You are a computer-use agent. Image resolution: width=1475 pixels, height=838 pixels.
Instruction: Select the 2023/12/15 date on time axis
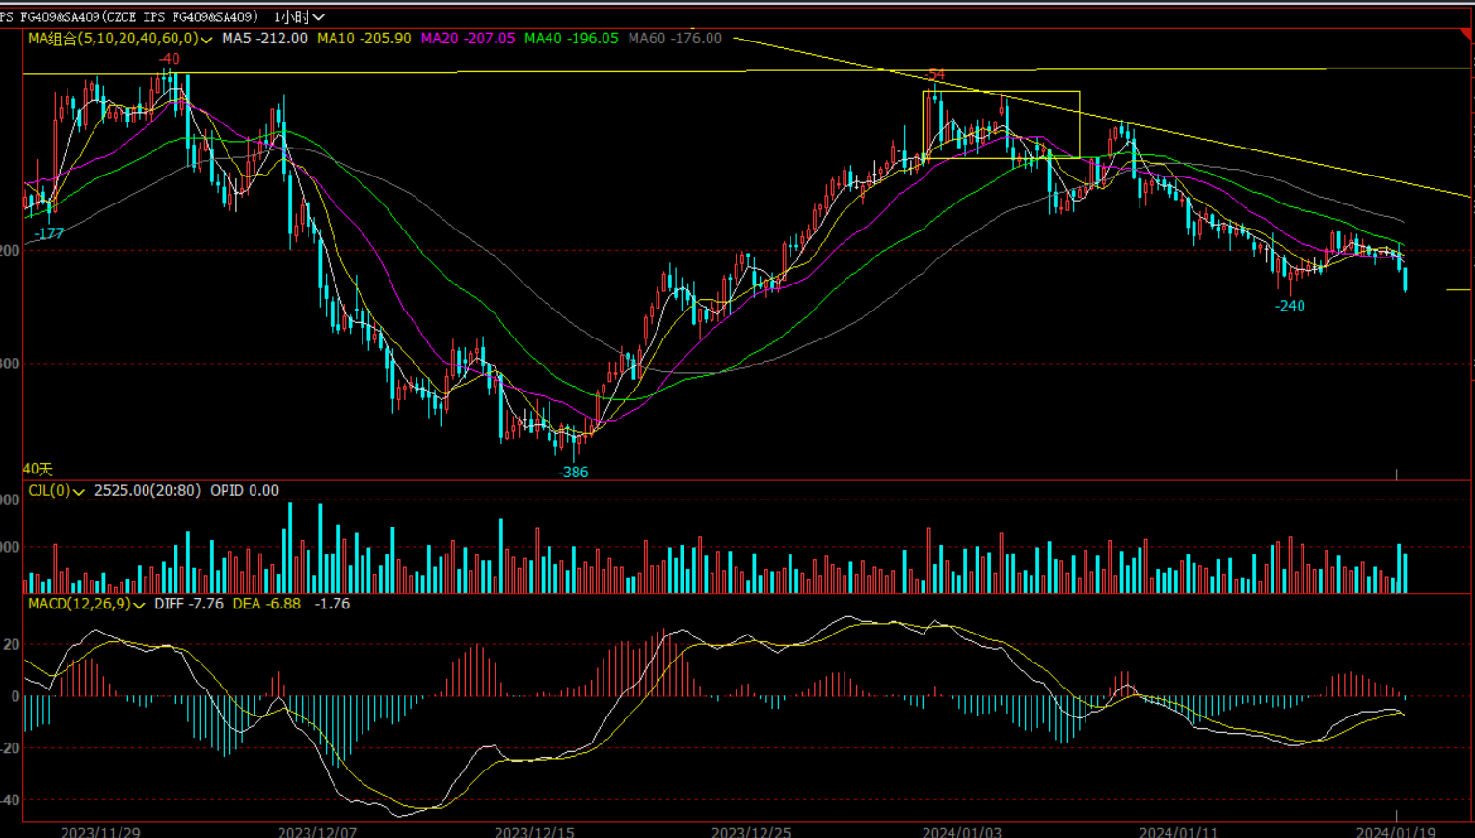tap(534, 831)
